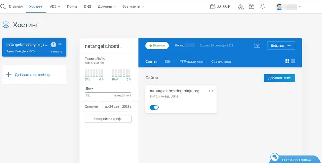Switch to list view of sites
Image resolution: width=322 pixels, height=163 pixels.
(x=293, y=61)
